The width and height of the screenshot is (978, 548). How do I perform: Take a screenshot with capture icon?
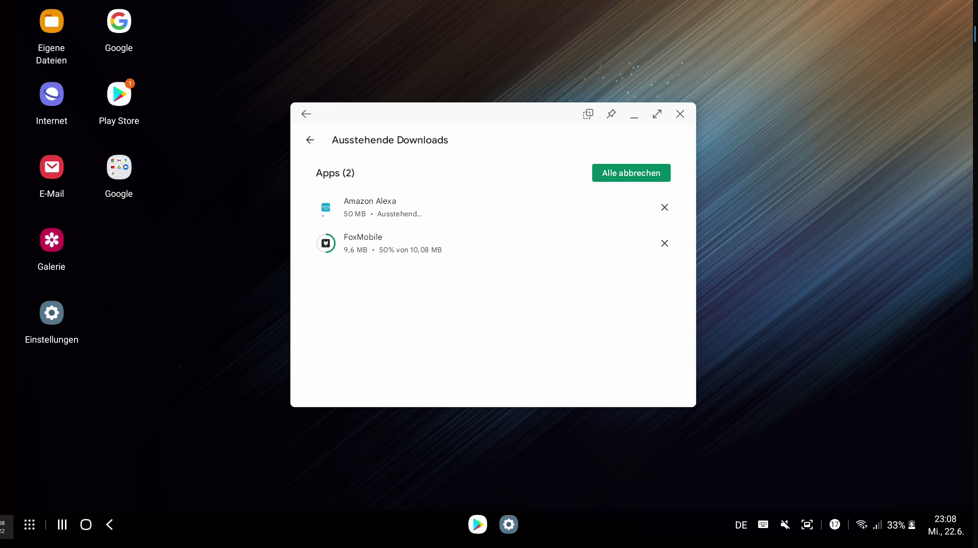807,525
